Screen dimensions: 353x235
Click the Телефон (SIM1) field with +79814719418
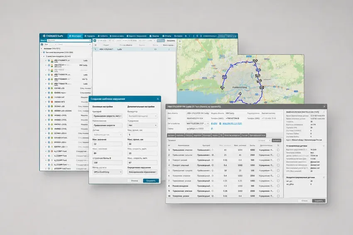coord(235,119)
